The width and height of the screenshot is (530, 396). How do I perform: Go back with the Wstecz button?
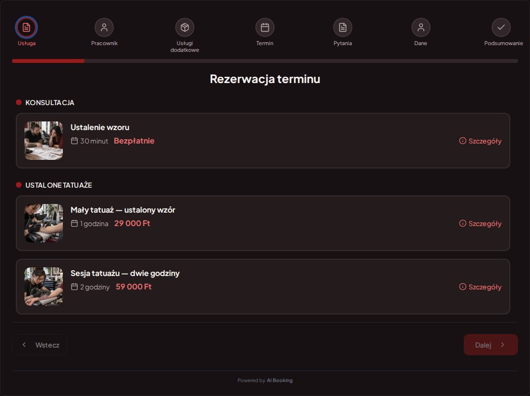tap(39, 345)
